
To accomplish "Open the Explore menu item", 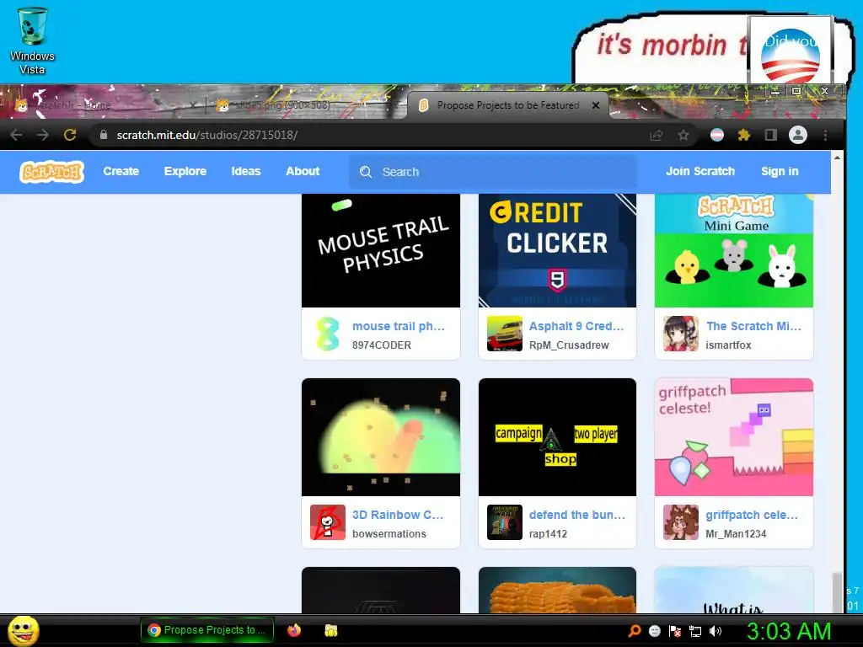I will pyautogui.click(x=185, y=171).
